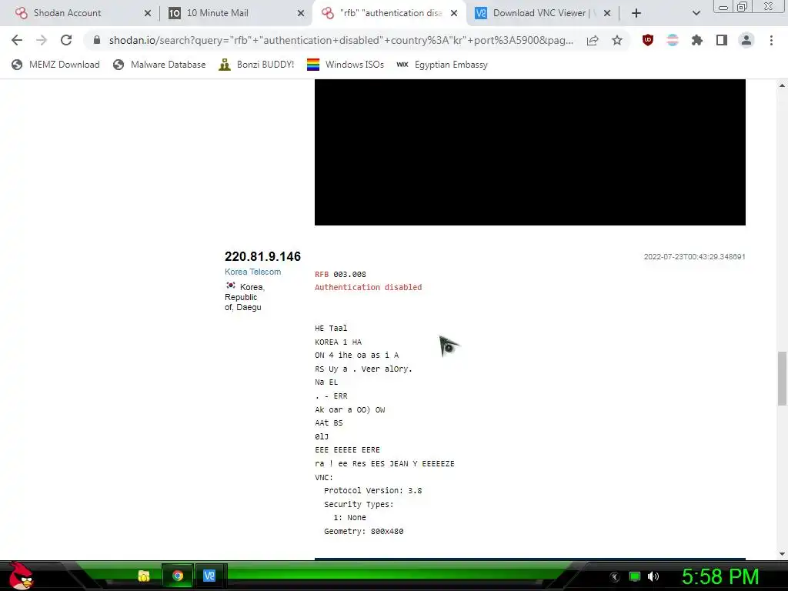Click the black VNC screenshot thumbnail
Image resolution: width=788 pixels, height=591 pixels.
[x=529, y=152]
